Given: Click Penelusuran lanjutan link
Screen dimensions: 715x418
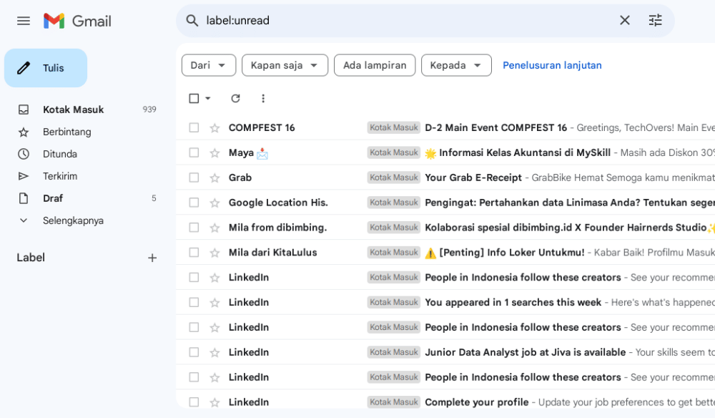Looking at the screenshot, I should [x=552, y=65].
